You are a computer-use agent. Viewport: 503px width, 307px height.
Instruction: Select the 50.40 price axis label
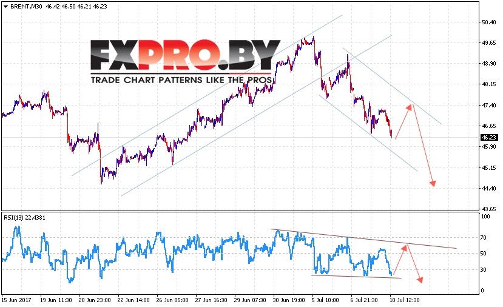click(489, 22)
